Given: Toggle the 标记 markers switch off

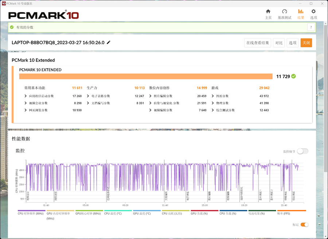Looking at the screenshot, I should pyautogui.click(x=304, y=224).
